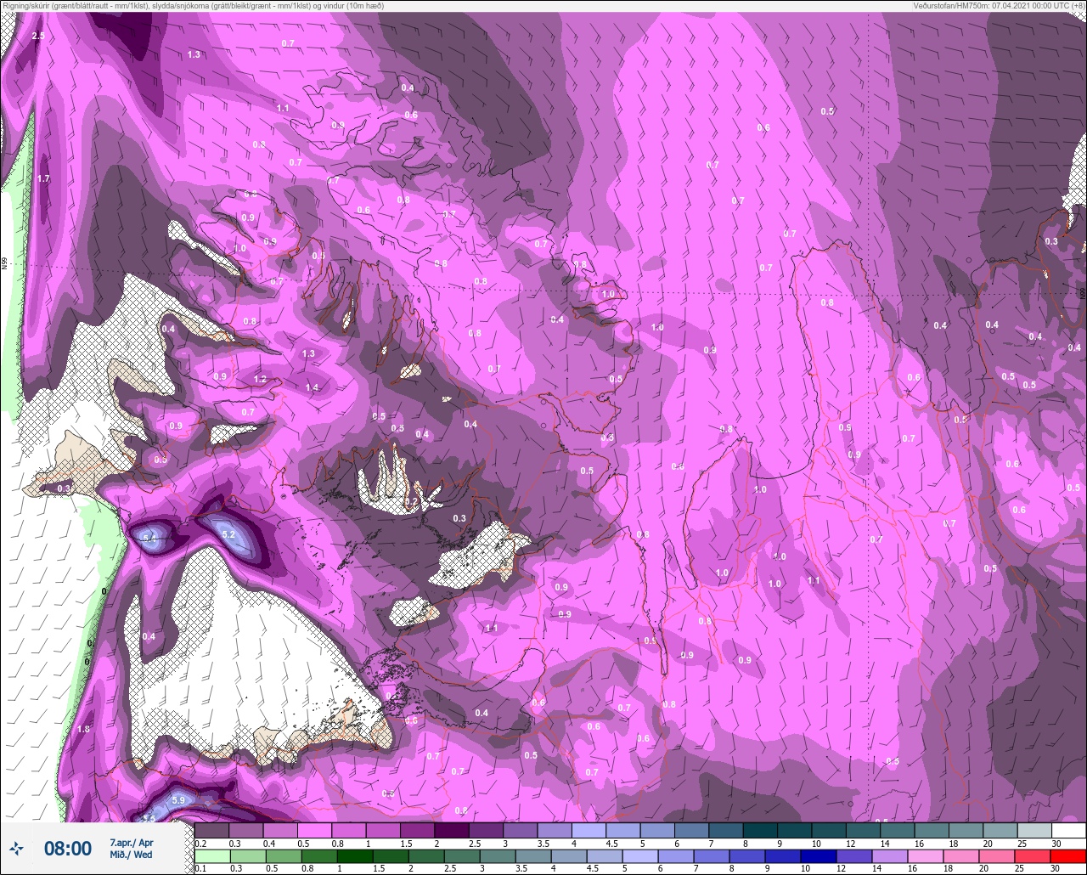Click the 1.4 precipitation value on map
The image size is (1087, 875).
pos(312,387)
